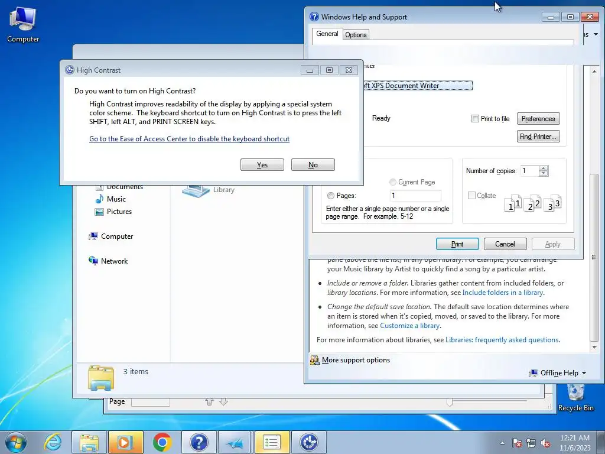This screenshot has height=454, width=605.
Task: Click No in High Contrast dialog
Action: click(313, 165)
